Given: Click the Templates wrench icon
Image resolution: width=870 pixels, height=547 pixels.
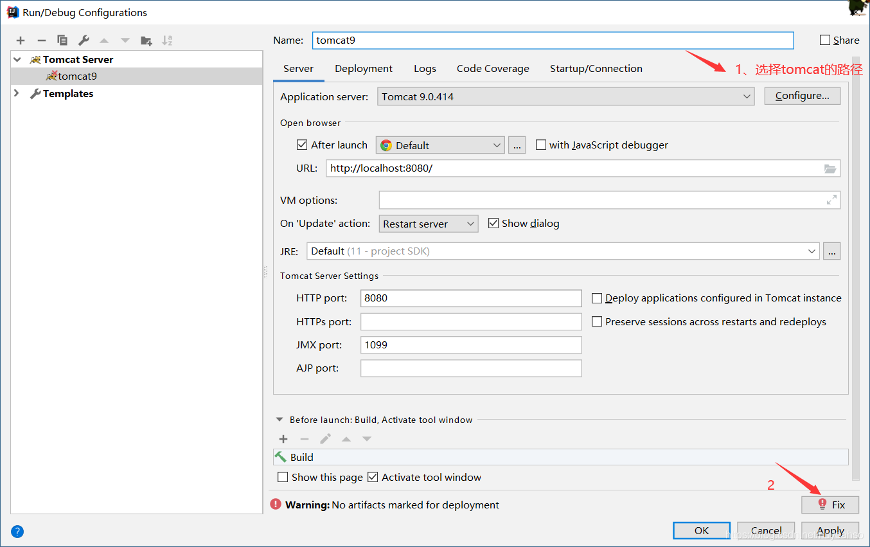Looking at the screenshot, I should (35, 93).
